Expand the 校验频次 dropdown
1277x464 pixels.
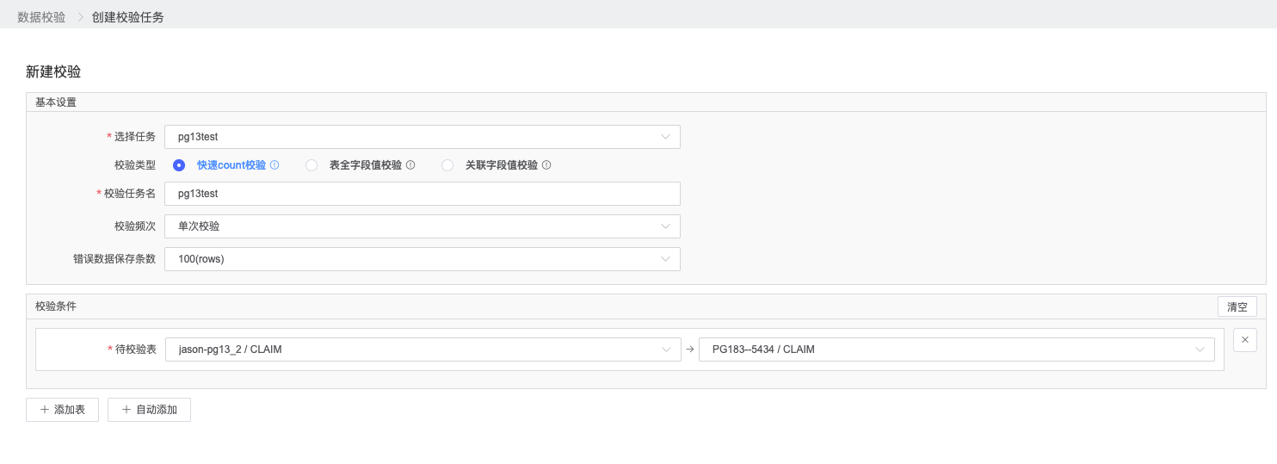(x=422, y=226)
